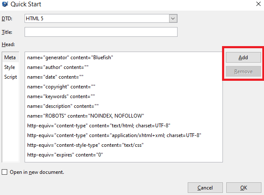Select the Meta tab in Head list

pos(10,57)
